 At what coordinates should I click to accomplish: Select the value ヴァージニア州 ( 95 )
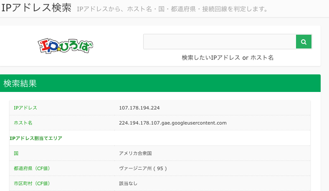coord(143,168)
